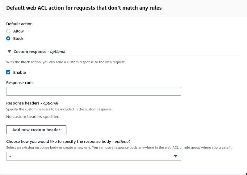Click the Allow option label text
Image resolution: width=247 pixels, height=175 pixels.
click(19, 31)
